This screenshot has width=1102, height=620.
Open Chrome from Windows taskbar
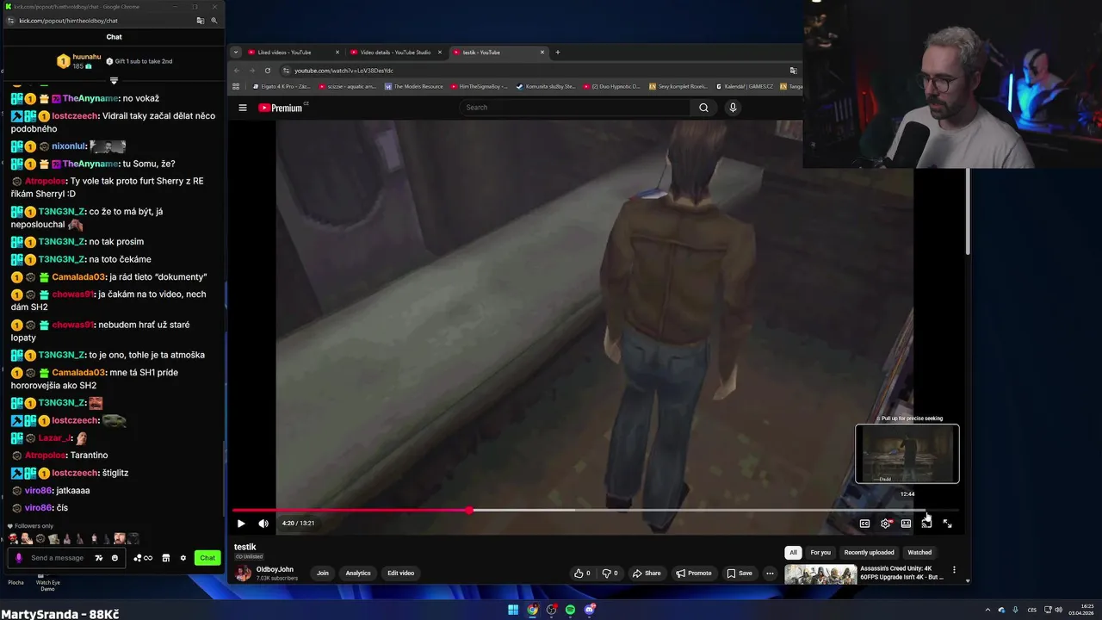point(532,610)
